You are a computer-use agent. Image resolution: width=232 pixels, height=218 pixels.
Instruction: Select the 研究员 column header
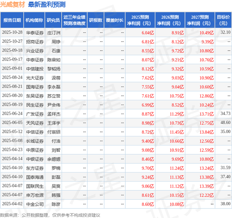53,20
